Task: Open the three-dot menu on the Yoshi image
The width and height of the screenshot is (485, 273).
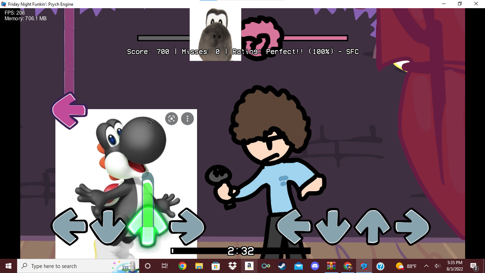Action: (x=187, y=119)
